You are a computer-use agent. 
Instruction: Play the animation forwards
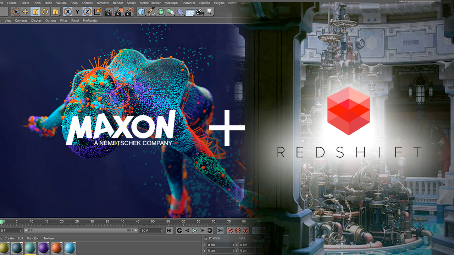194,231
